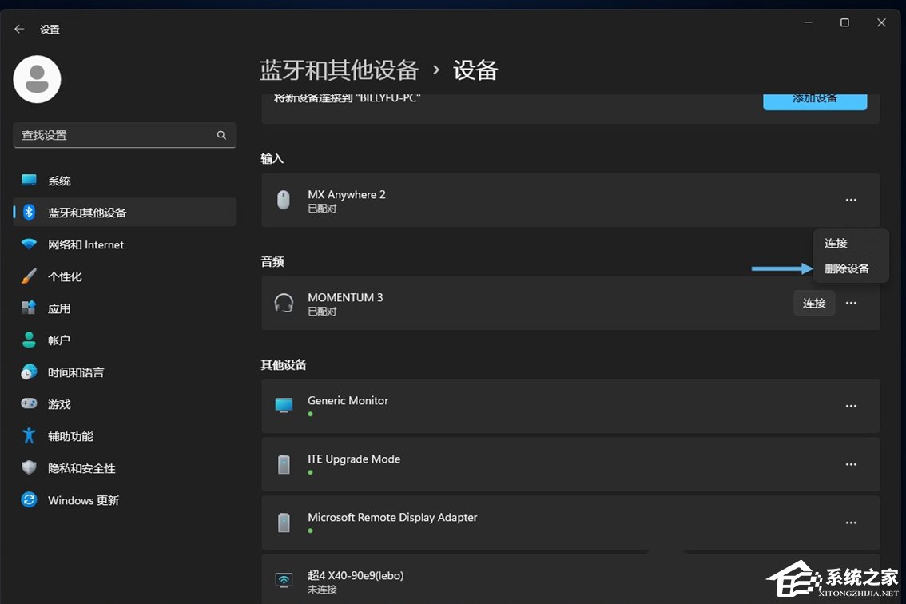Open 帐户 accounts settings
This screenshot has width=906, height=604.
59,341
